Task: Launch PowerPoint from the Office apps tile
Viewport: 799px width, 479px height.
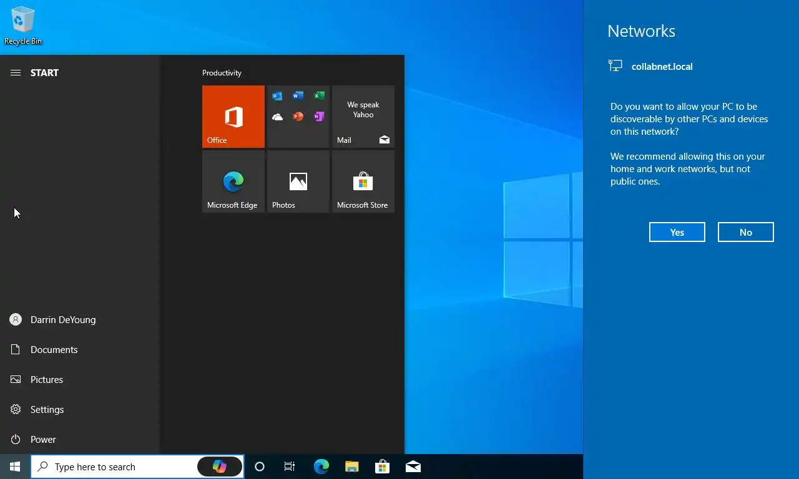Action: click(x=298, y=117)
